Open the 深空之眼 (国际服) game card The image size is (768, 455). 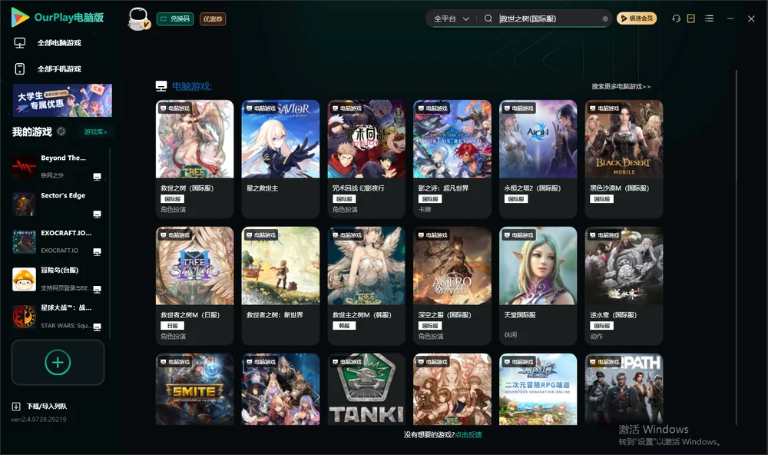pyautogui.click(x=452, y=286)
